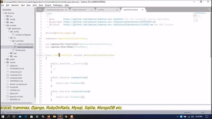The width and height of the screenshot is (212, 119).
Task: Click the sidebar horizontal scrollbar
Action: [x=17, y=103]
